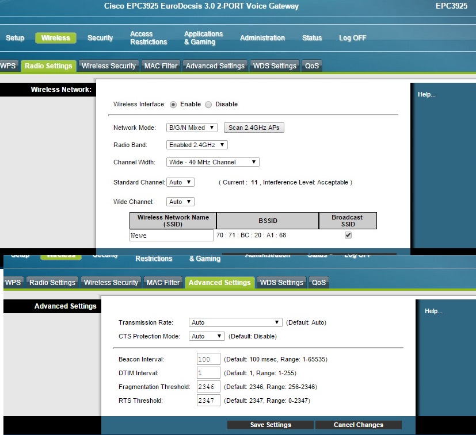
Task: Select Disable for the Wireless Interface
Action: point(208,105)
